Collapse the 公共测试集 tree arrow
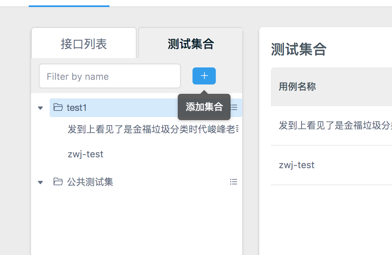Viewport: 392px width, 255px height. [x=40, y=182]
